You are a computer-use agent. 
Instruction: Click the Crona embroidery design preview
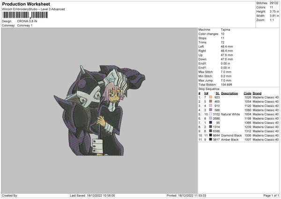(99, 110)
